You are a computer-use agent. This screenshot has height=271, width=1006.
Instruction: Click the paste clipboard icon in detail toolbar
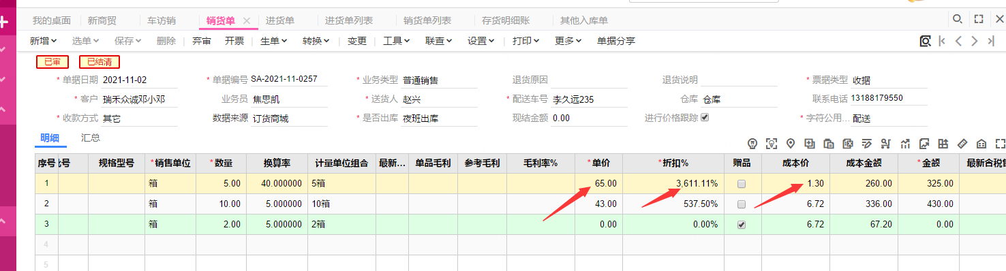pos(829,144)
